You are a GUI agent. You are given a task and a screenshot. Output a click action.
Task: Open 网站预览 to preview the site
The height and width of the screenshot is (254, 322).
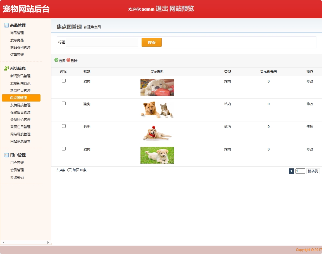click(181, 9)
